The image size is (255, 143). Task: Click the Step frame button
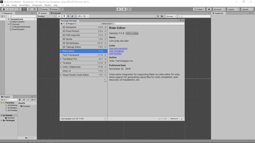(129, 9)
